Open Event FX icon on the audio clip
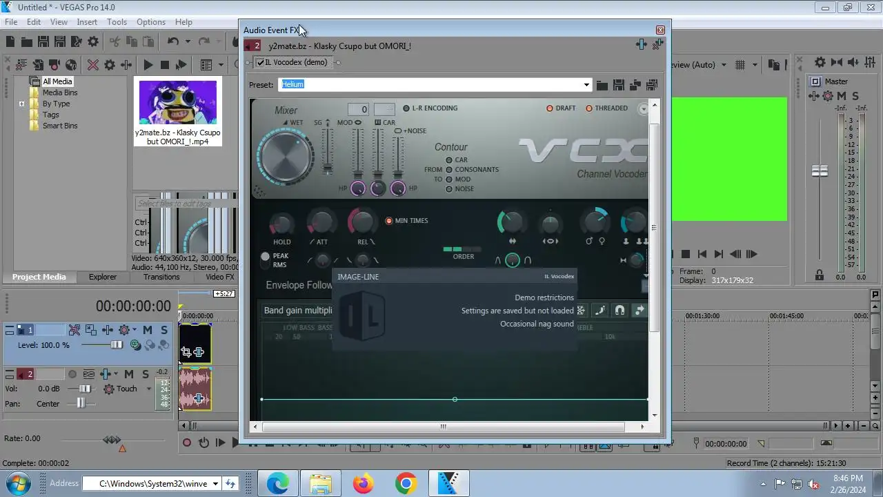This screenshot has width=883, height=497. [x=199, y=398]
